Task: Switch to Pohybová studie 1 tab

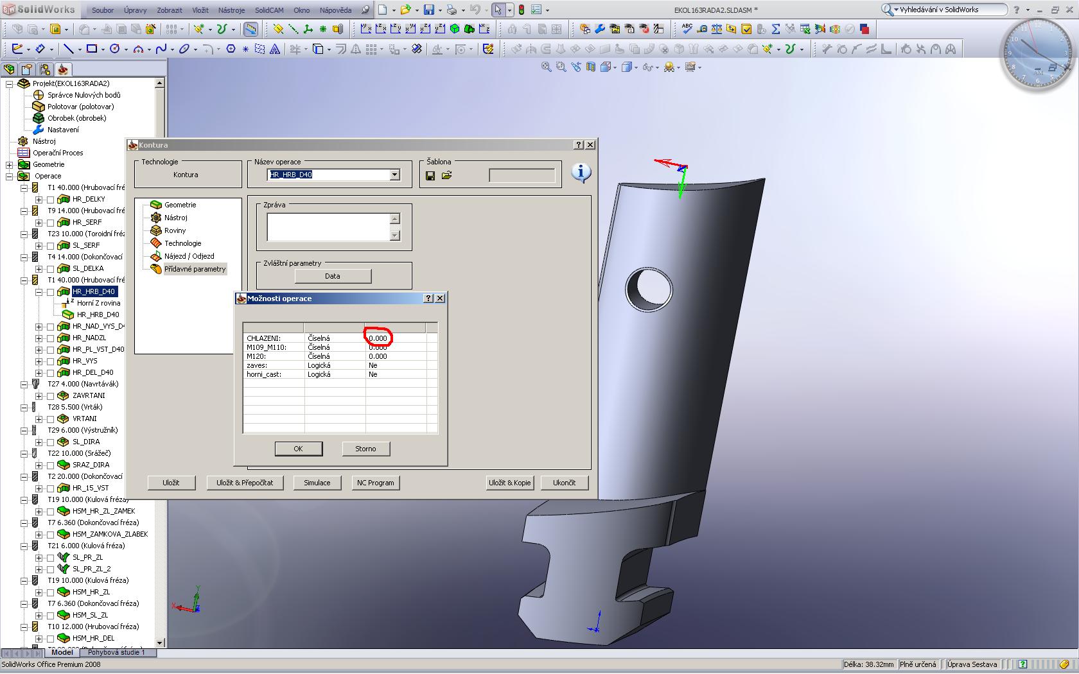Action: [x=116, y=652]
